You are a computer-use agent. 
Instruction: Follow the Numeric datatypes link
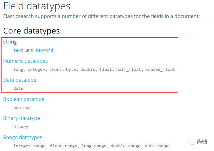[x=25, y=61]
